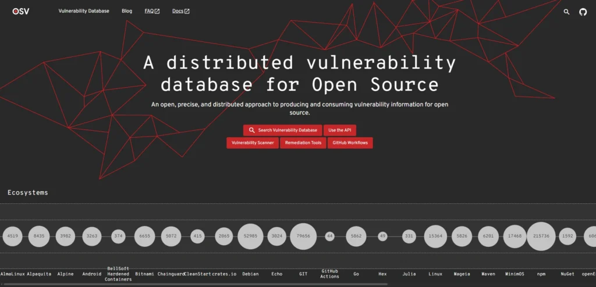The height and width of the screenshot is (287, 596).
Task: Select the Alpaquita bubble 8435
Action: (x=39, y=236)
